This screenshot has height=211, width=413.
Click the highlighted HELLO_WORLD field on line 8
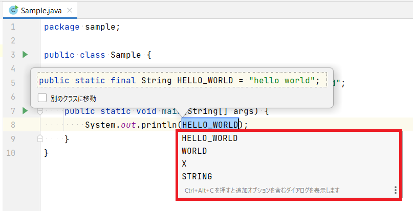(210, 125)
